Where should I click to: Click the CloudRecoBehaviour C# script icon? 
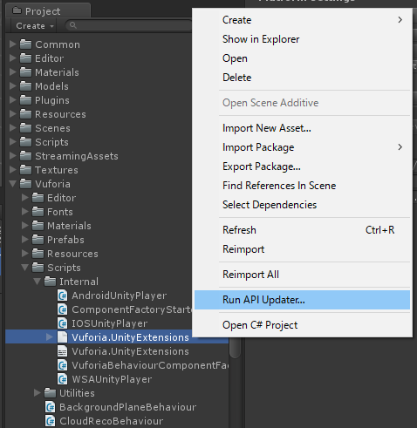[x=51, y=421]
